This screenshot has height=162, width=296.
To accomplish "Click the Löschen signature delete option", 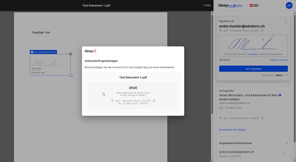I will (225, 60).
